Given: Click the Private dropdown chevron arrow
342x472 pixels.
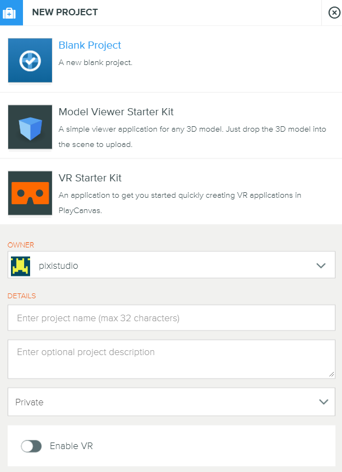Looking at the screenshot, I should (323, 402).
